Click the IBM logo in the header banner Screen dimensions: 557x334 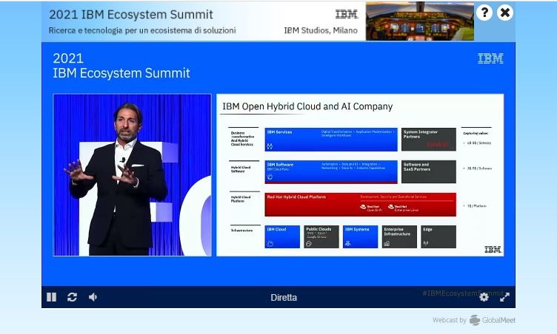tap(347, 14)
